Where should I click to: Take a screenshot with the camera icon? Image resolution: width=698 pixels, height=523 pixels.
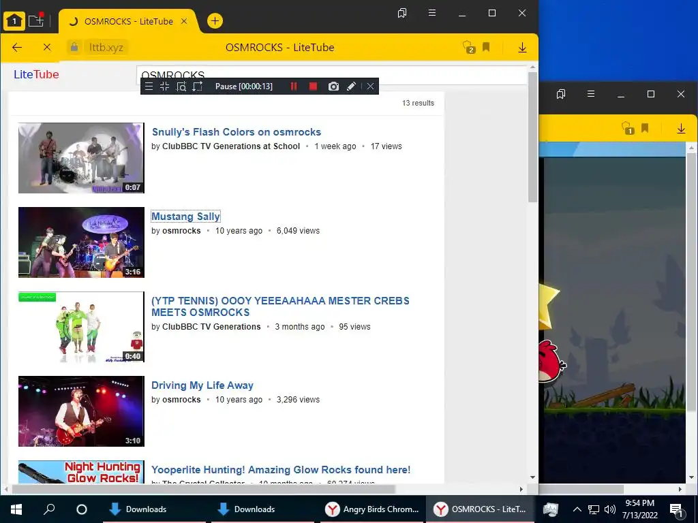pyautogui.click(x=333, y=86)
